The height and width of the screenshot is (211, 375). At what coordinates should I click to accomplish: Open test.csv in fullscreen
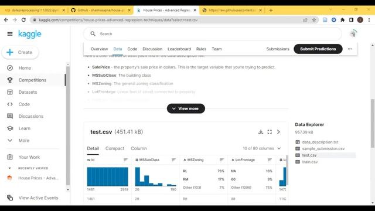pos(270,132)
